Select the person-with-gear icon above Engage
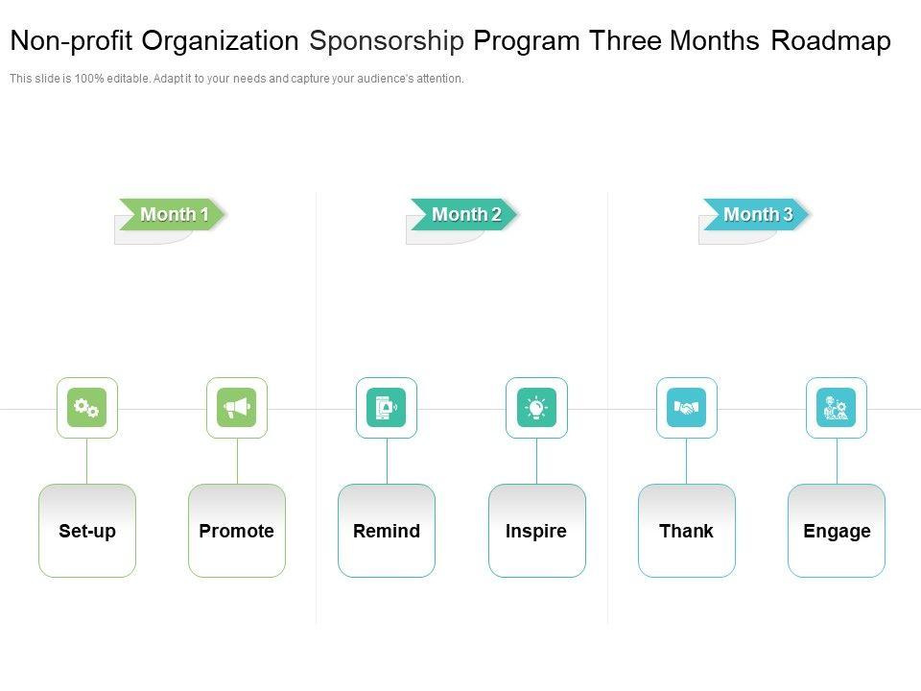The height and width of the screenshot is (691, 921). coord(837,408)
